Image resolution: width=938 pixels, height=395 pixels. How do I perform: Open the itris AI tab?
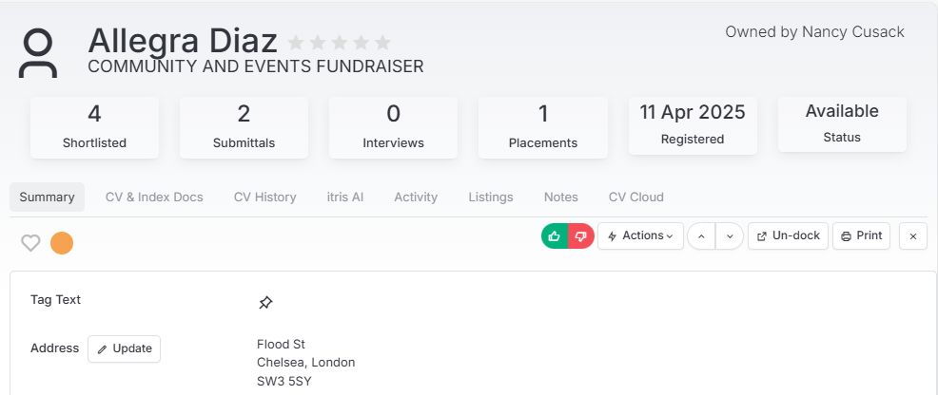(345, 197)
